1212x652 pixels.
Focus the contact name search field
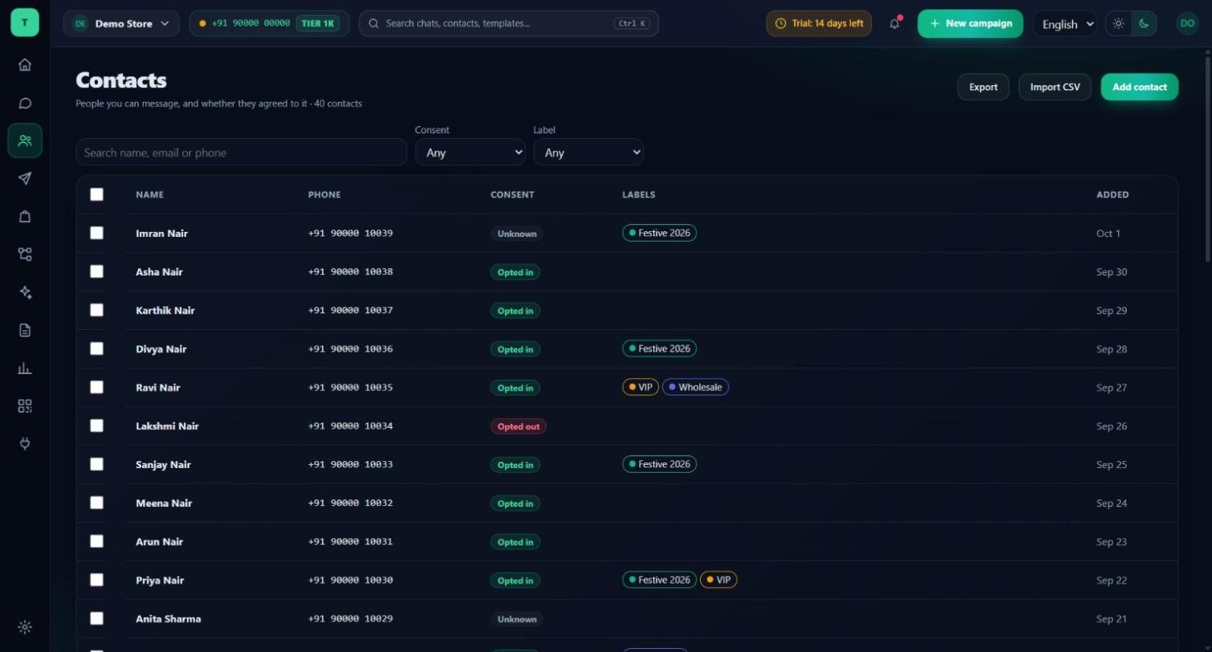point(242,153)
